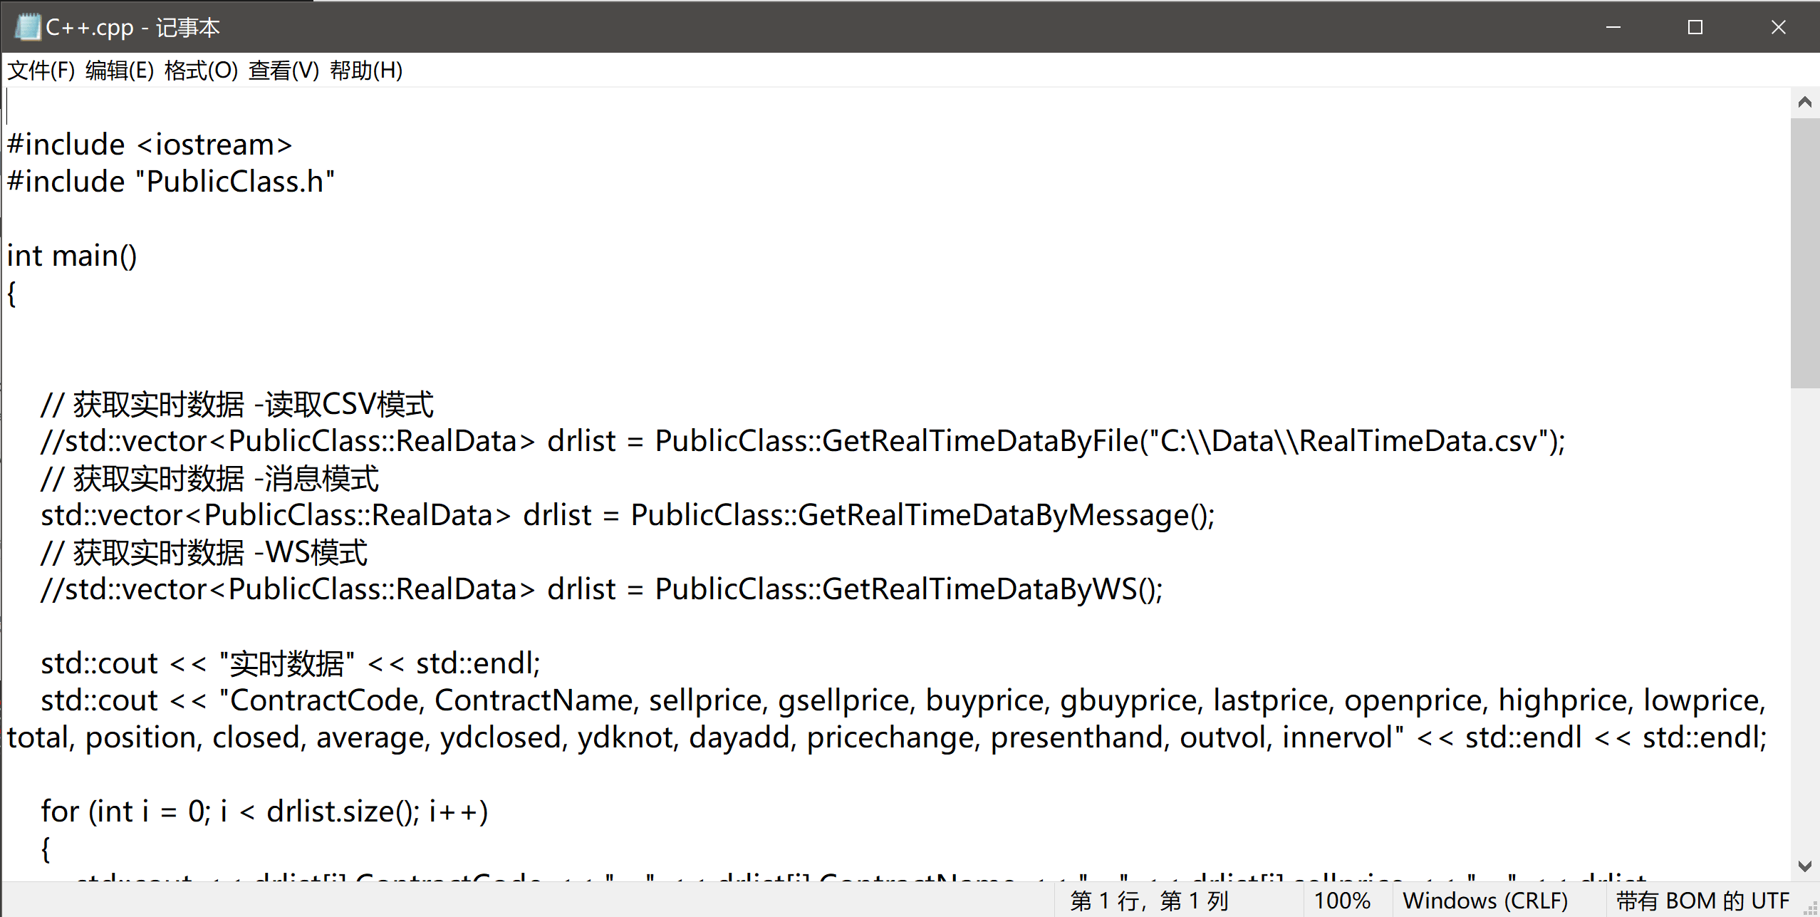Click the BOM UTF encoding status field
The image size is (1820, 917).
pos(1702,901)
